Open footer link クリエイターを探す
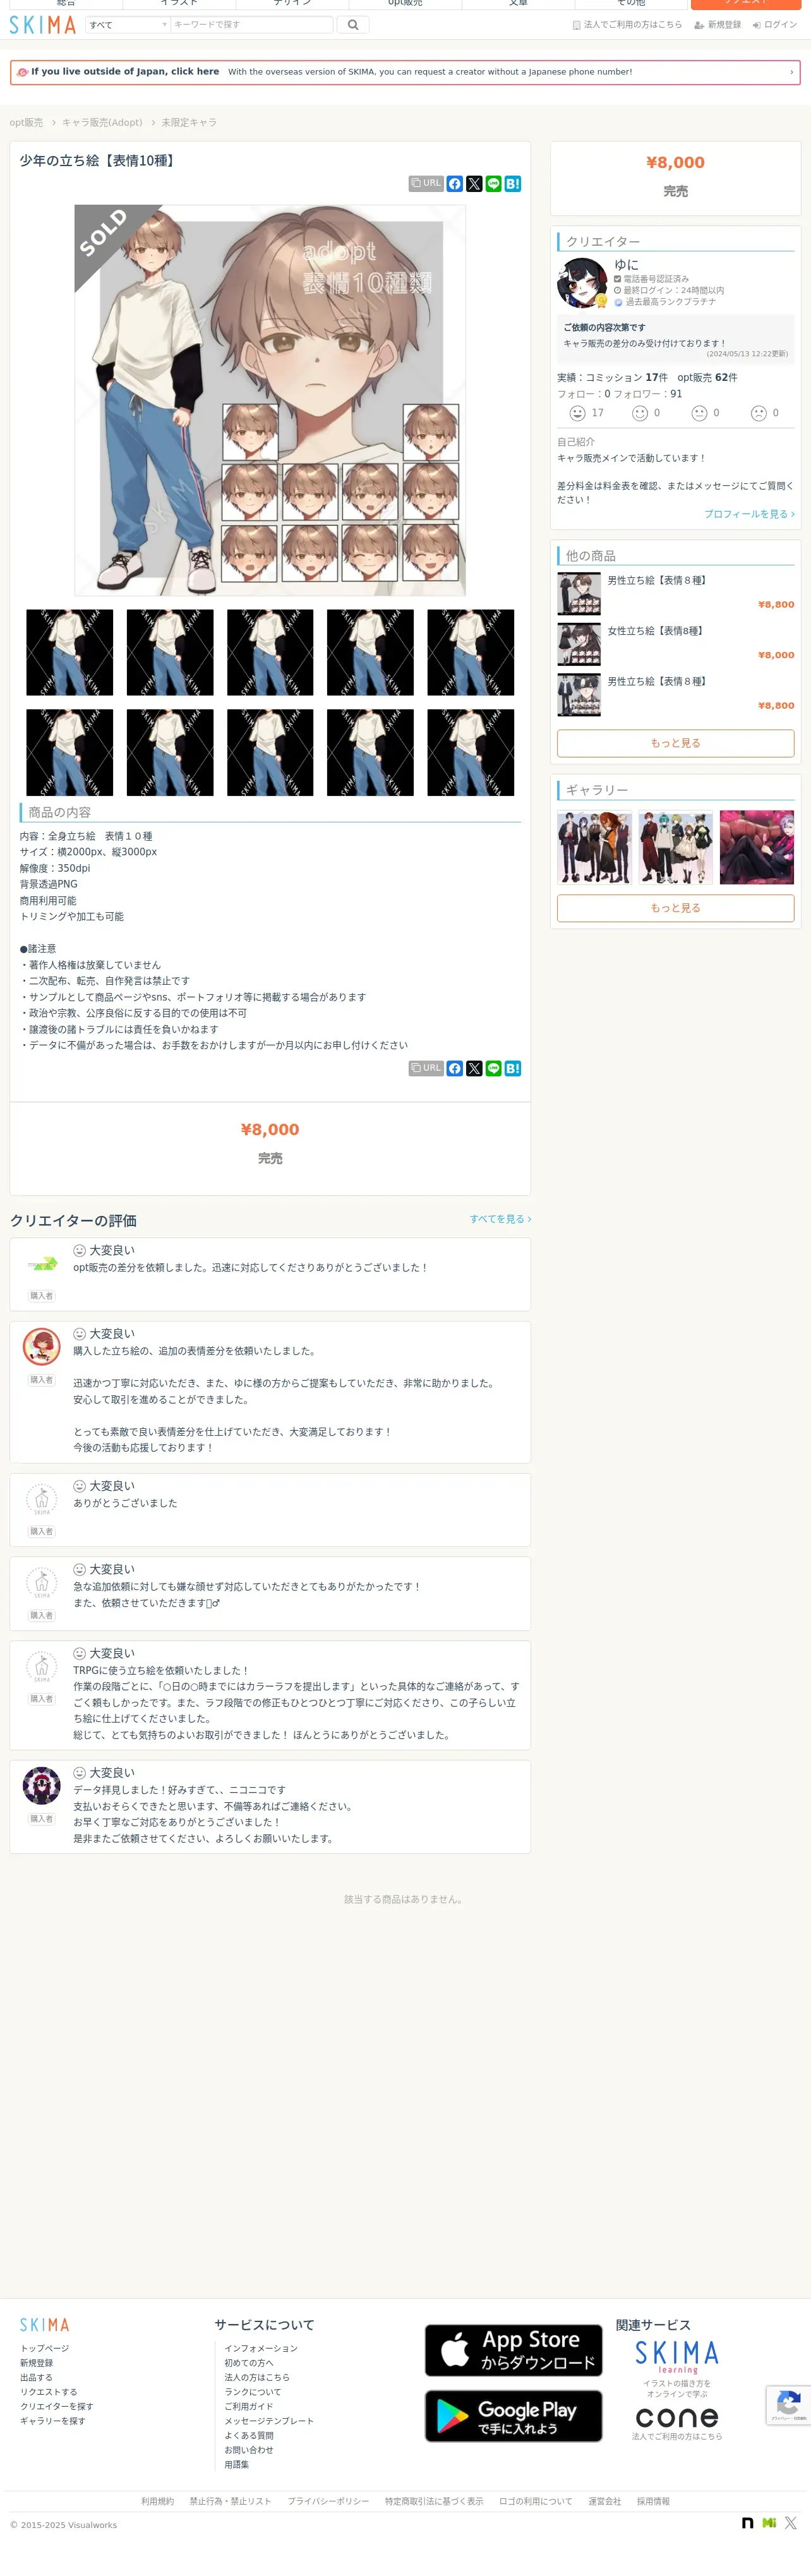This screenshot has width=811, height=2576. [x=57, y=2406]
